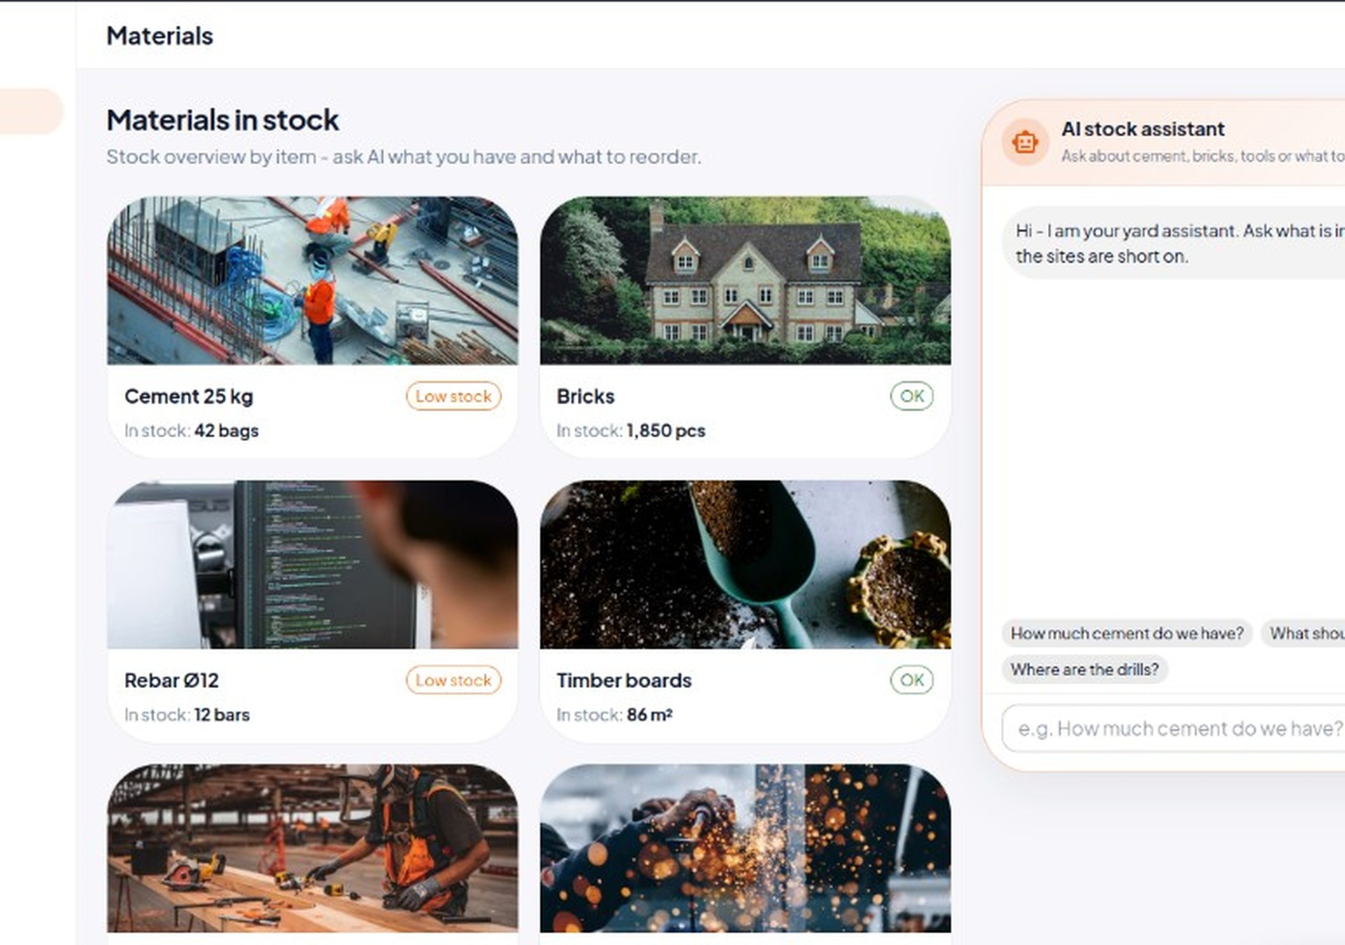Select the 'Bricks' item title
The image size is (1345, 945).
point(585,396)
